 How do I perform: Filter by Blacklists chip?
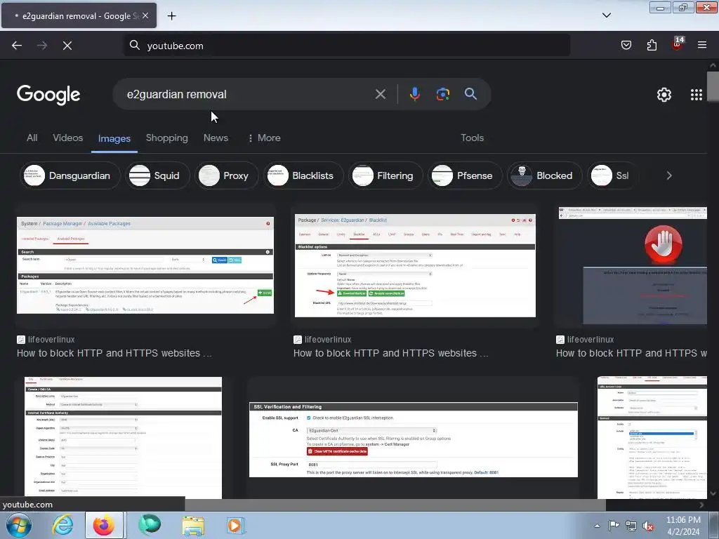[303, 175]
